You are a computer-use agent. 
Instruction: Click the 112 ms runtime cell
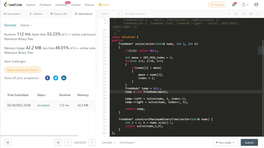(x=64, y=105)
